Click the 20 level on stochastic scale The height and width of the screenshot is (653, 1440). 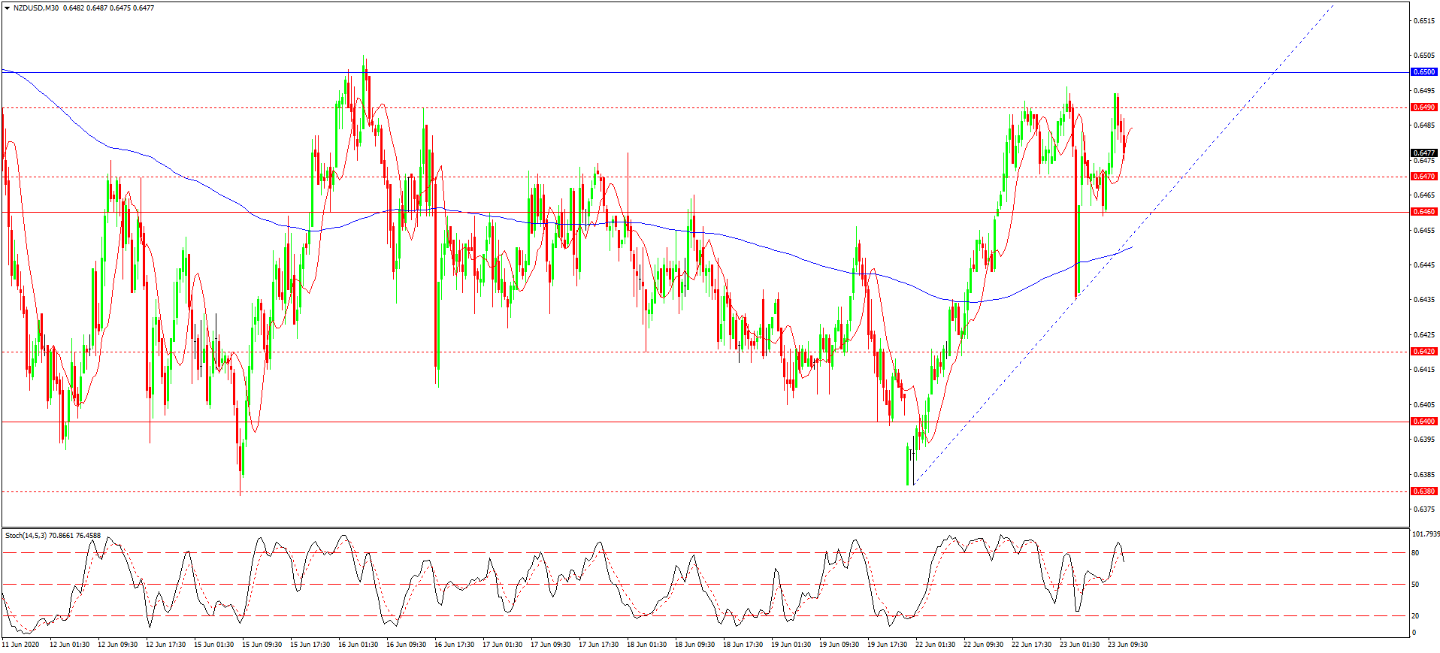pos(1415,616)
